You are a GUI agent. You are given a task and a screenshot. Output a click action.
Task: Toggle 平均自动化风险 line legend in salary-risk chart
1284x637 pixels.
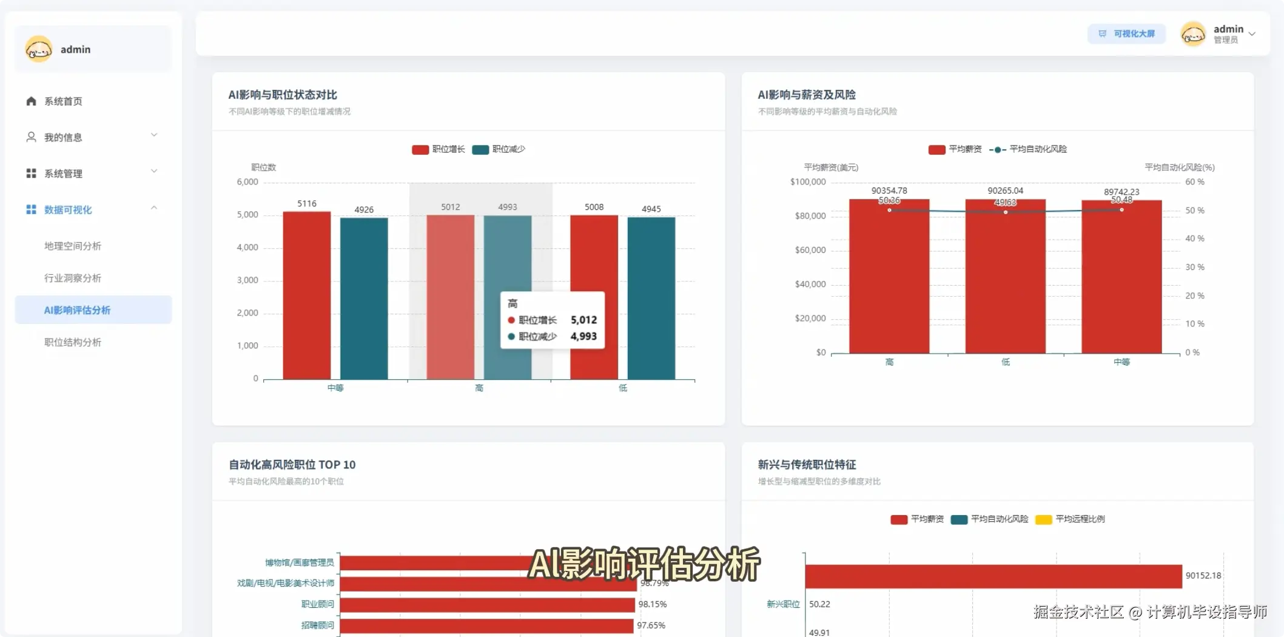(1028, 149)
